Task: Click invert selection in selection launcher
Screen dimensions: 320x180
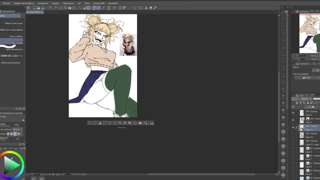Action: click(x=99, y=123)
